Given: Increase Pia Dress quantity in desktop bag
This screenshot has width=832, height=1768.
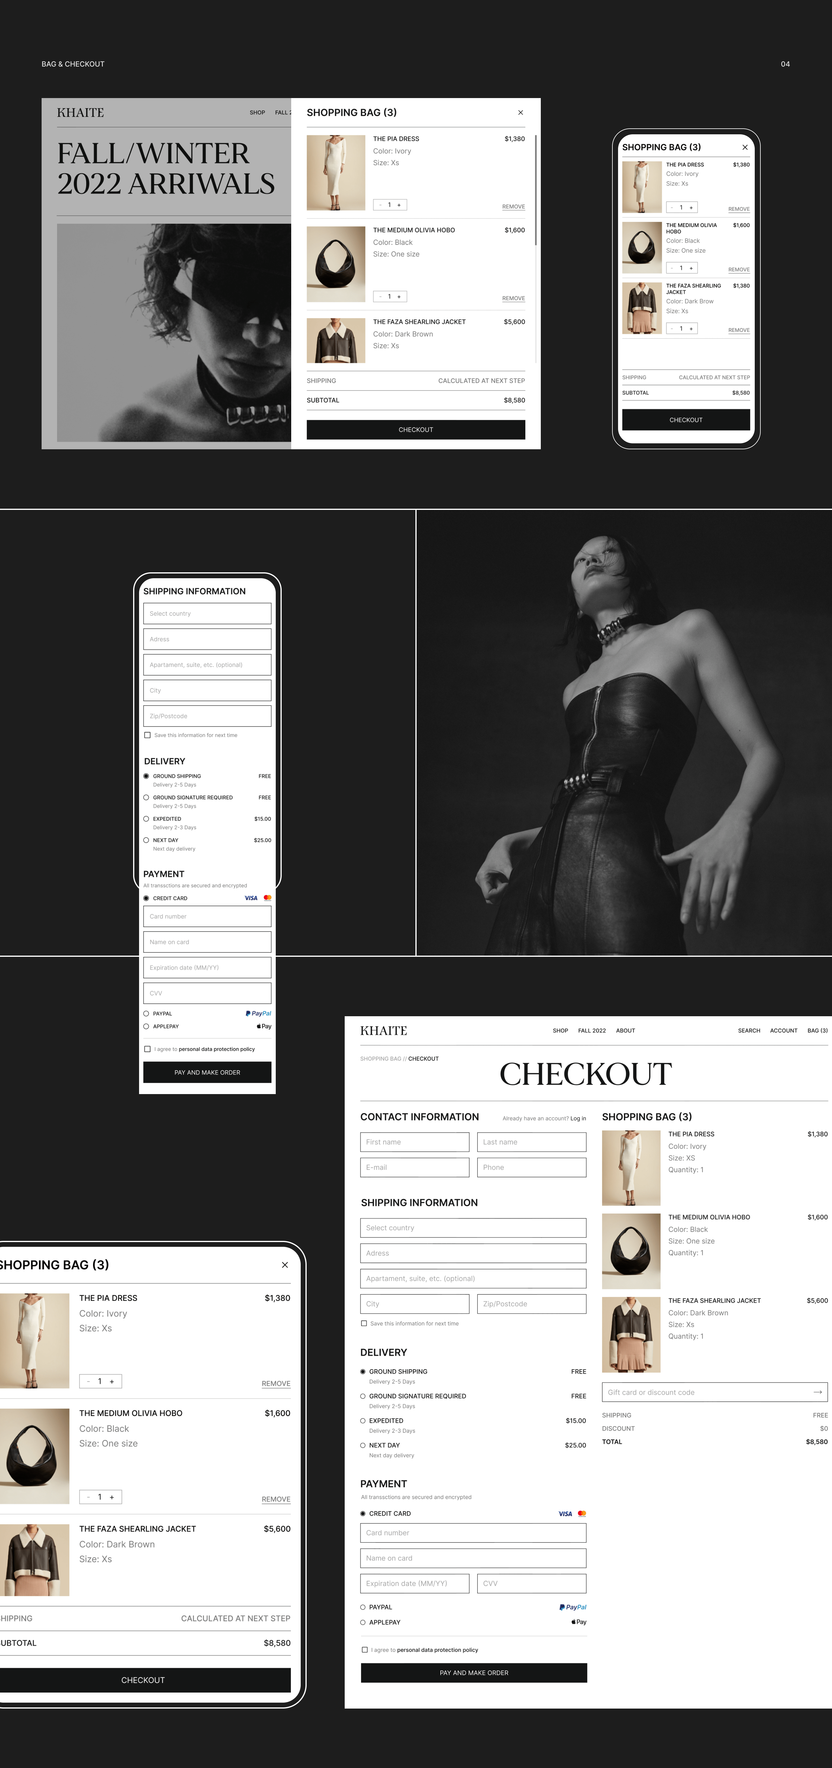Looking at the screenshot, I should tap(399, 205).
